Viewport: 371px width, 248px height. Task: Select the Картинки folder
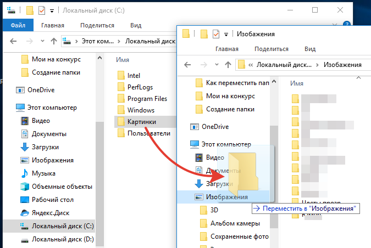click(x=145, y=122)
